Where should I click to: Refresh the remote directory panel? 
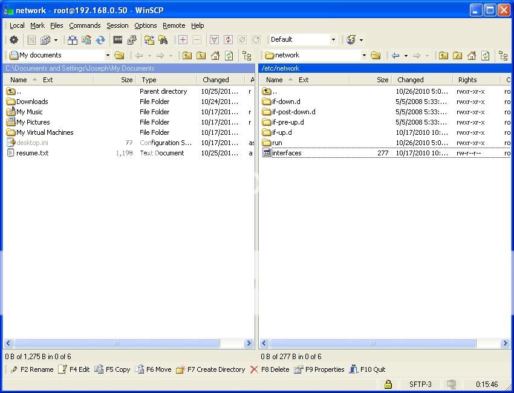[x=485, y=56]
